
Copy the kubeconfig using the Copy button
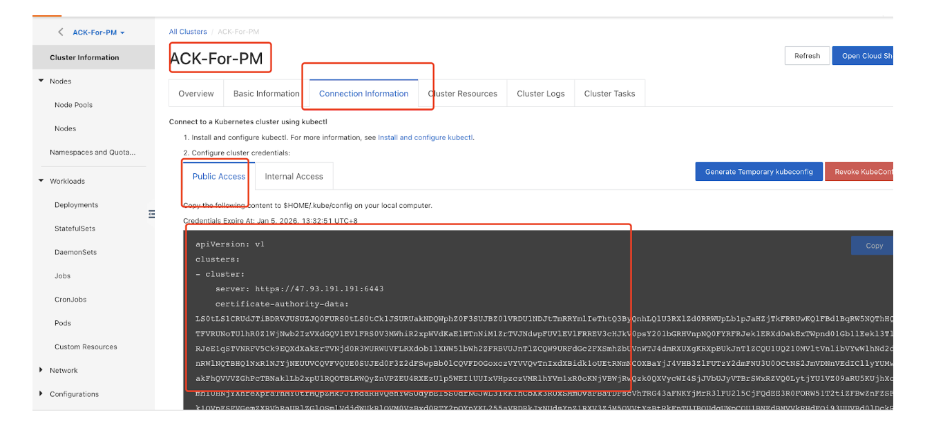874,246
